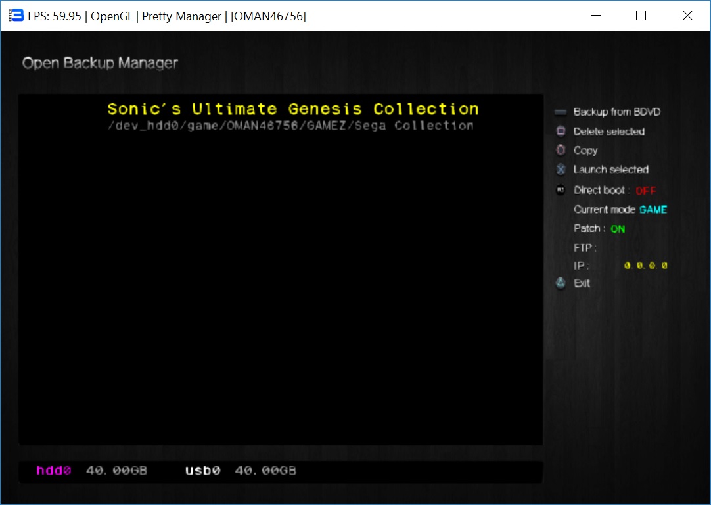This screenshot has width=711, height=505.
Task: Click the usb0 drive label
Action: coord(202,471)
